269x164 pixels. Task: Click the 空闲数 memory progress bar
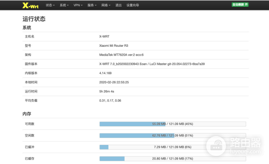tap(173, 135)
